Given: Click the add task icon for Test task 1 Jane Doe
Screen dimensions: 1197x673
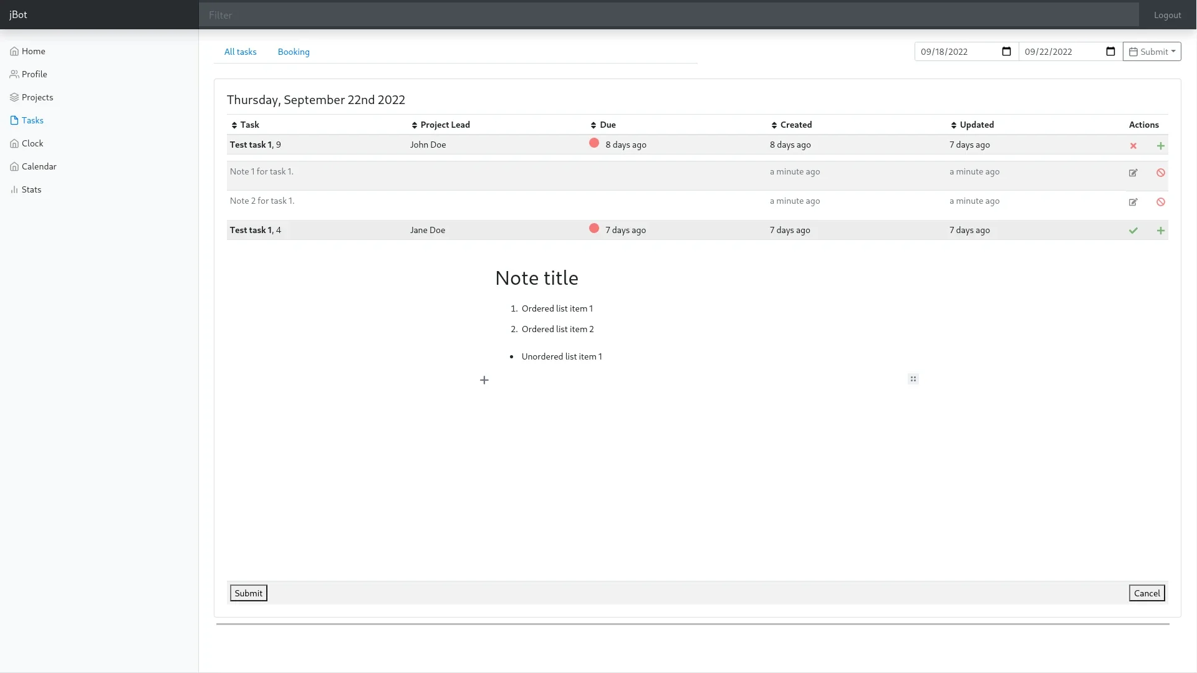Looking at the screenshot, I should 1161,230.
